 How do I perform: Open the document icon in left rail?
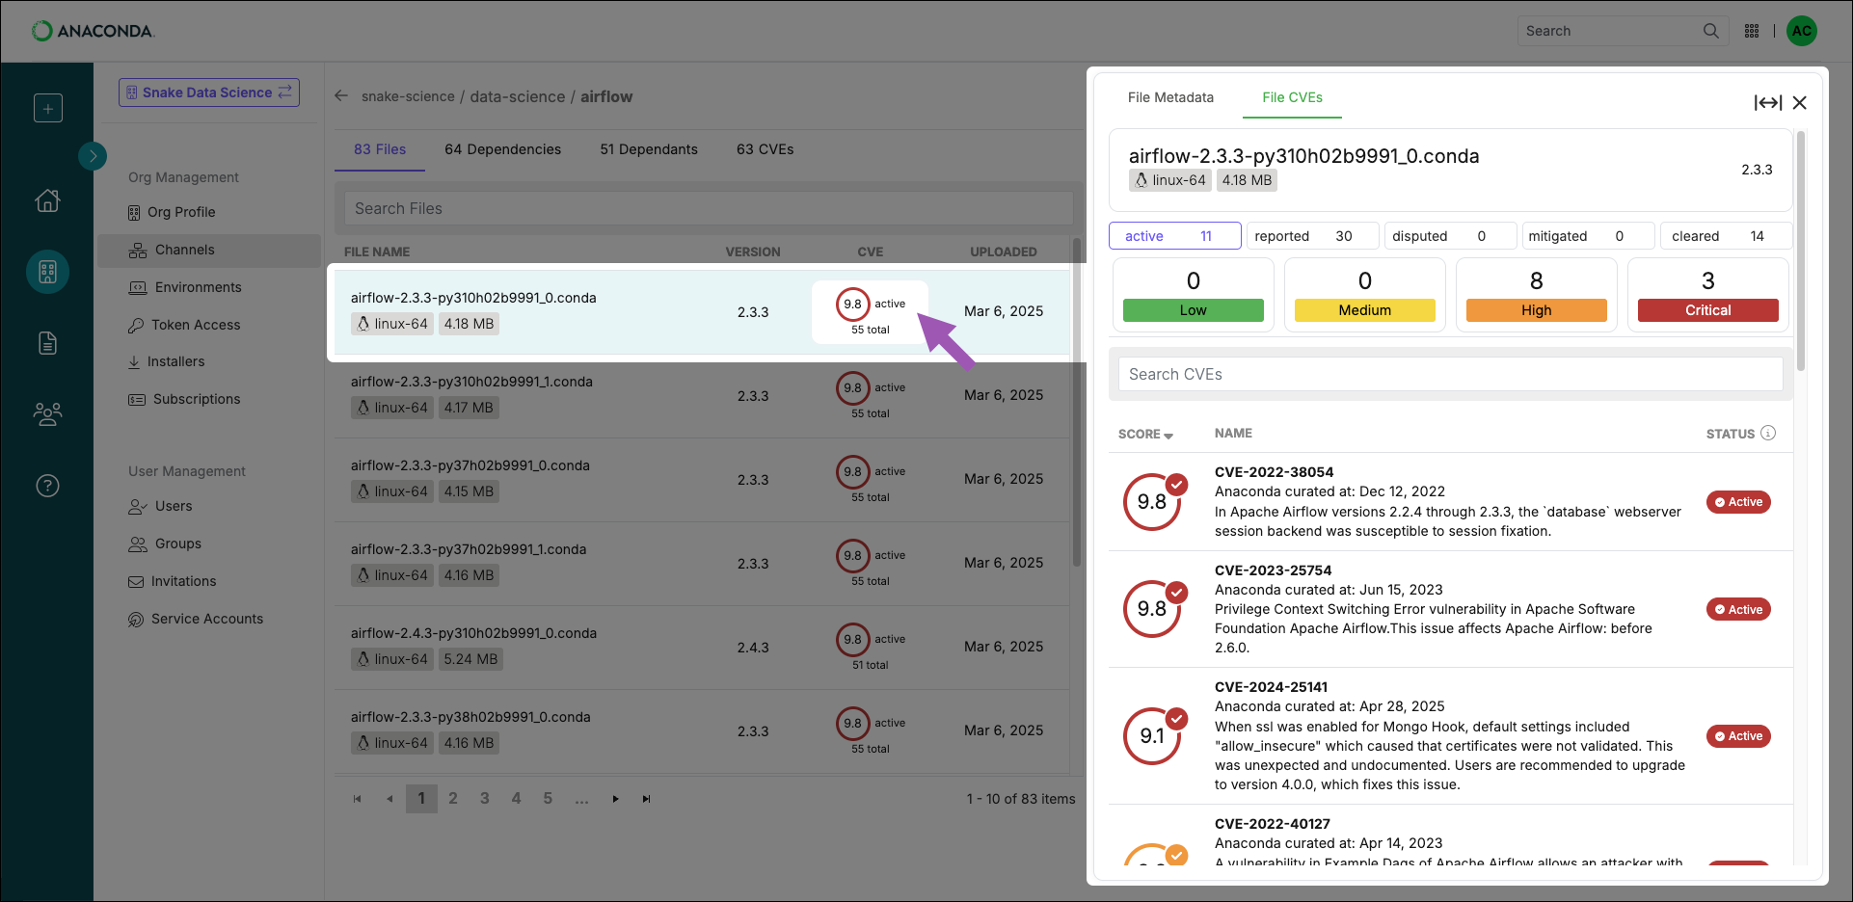47,343
